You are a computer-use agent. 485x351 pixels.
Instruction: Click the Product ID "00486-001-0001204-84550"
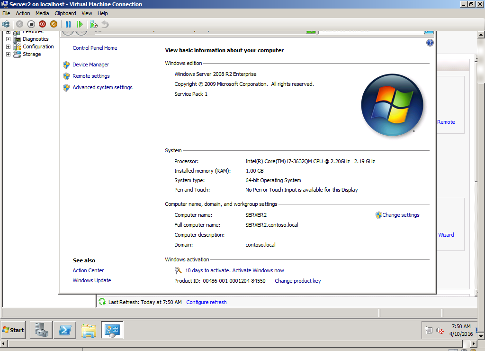pyautogui.click(x=234, y=281)
